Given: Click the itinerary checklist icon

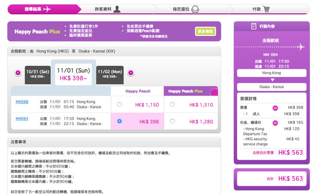Looking at the screenshot, I should click(254, 26).
